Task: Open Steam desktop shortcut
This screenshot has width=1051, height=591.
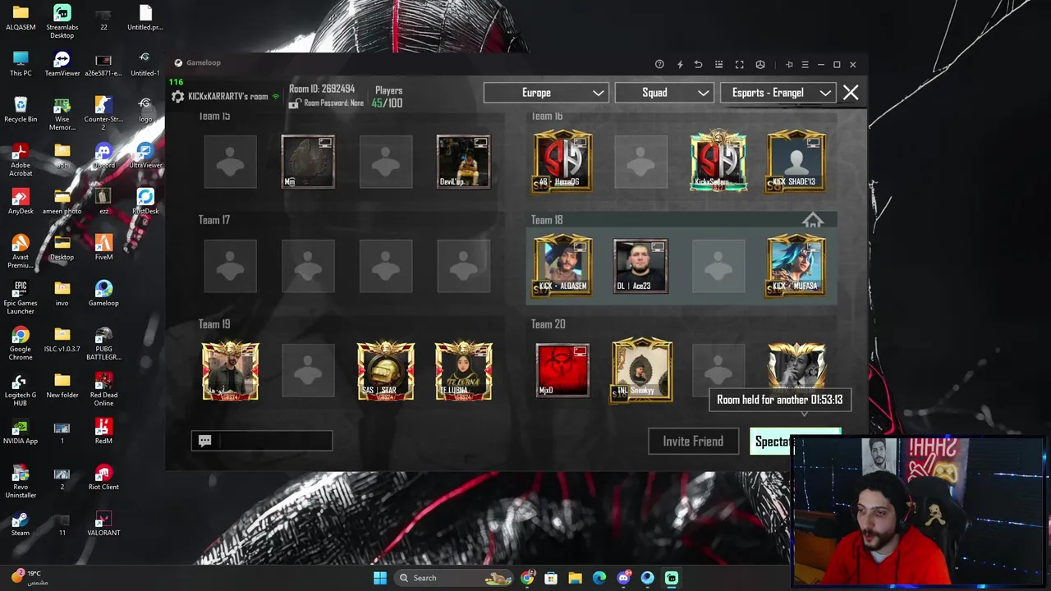Action: point(21,523)
